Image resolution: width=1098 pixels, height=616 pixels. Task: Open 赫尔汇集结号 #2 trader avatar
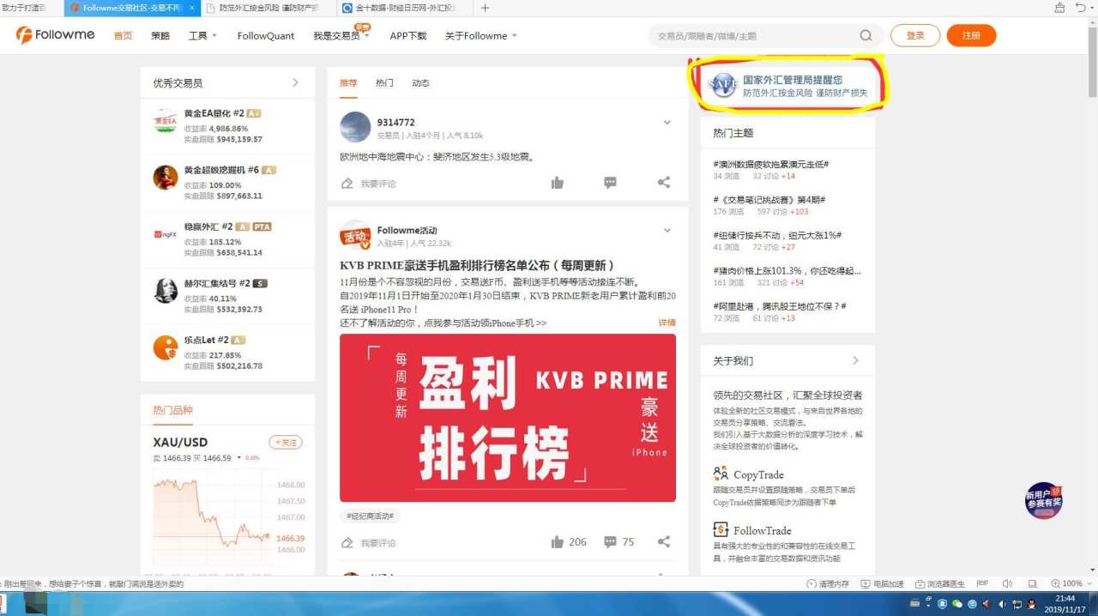point(166,291)
